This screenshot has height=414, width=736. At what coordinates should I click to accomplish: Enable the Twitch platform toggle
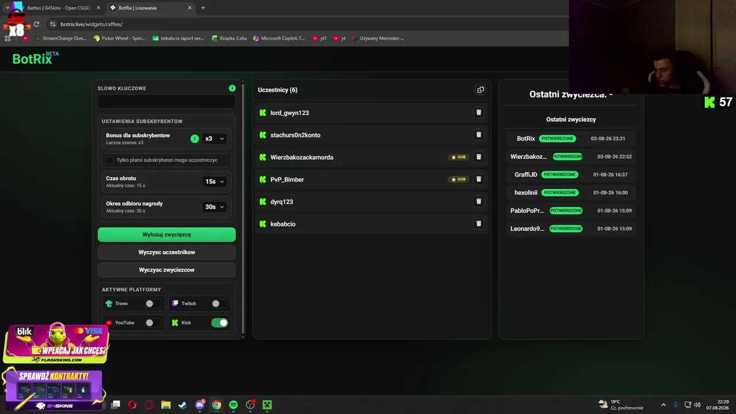(219, 304)
